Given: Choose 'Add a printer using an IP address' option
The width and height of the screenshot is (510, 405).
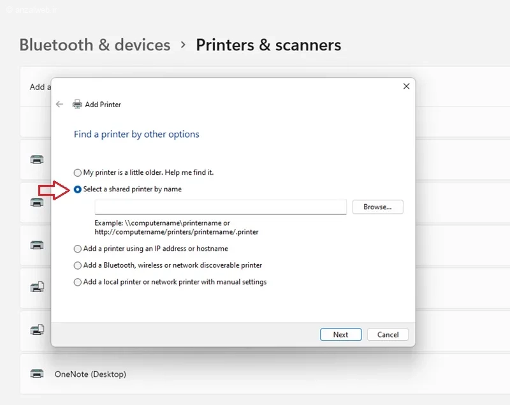Looking at the screenshot, I should point(77,249).
